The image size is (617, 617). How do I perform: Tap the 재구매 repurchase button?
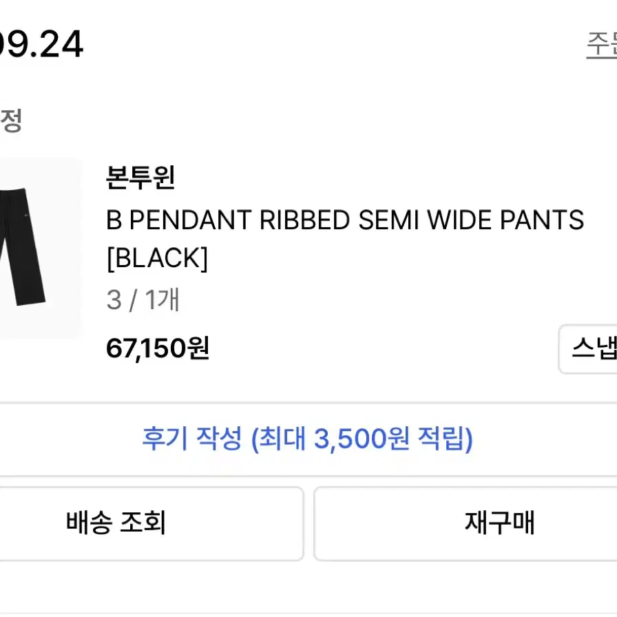coord(466,524)
